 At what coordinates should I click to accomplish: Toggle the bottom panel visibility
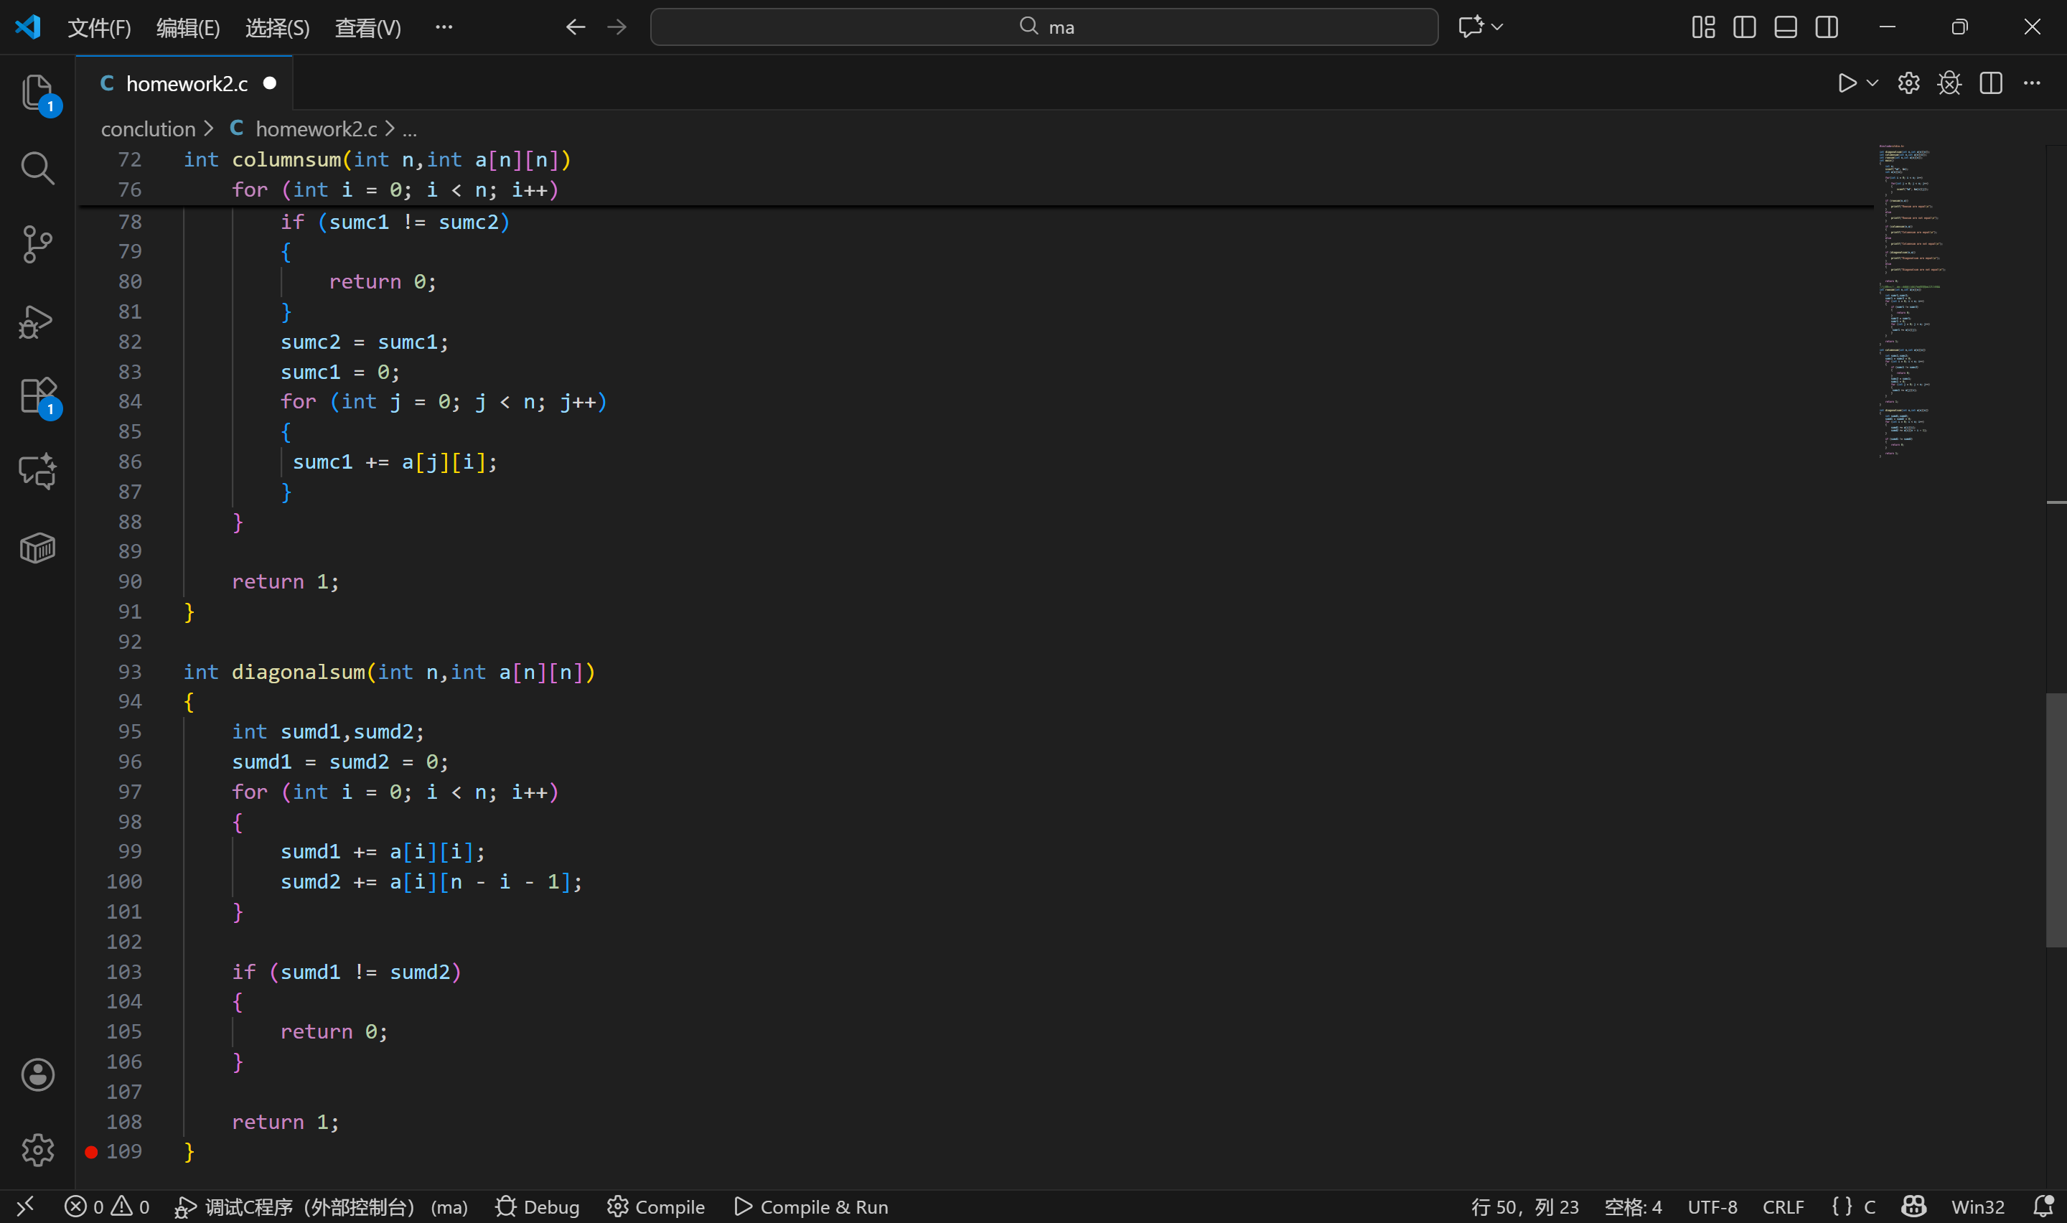tap(1785, 27)
